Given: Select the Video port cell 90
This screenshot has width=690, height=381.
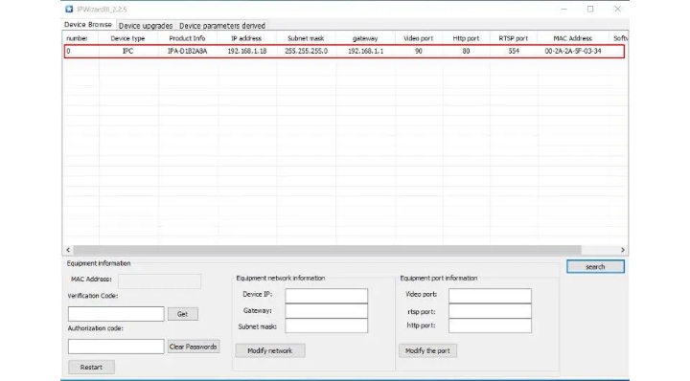Looking at the screenshot, I should (419, 51).
